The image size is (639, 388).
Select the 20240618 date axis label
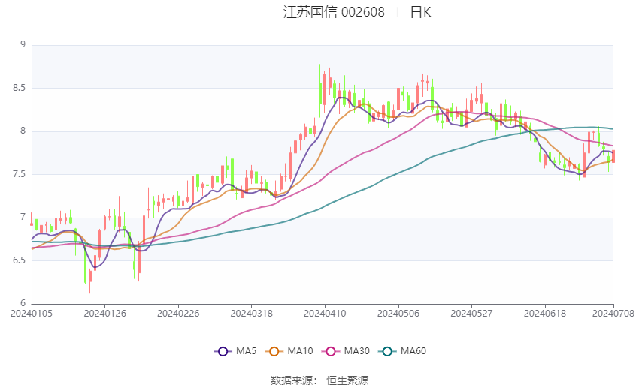(x=545, y=314)
